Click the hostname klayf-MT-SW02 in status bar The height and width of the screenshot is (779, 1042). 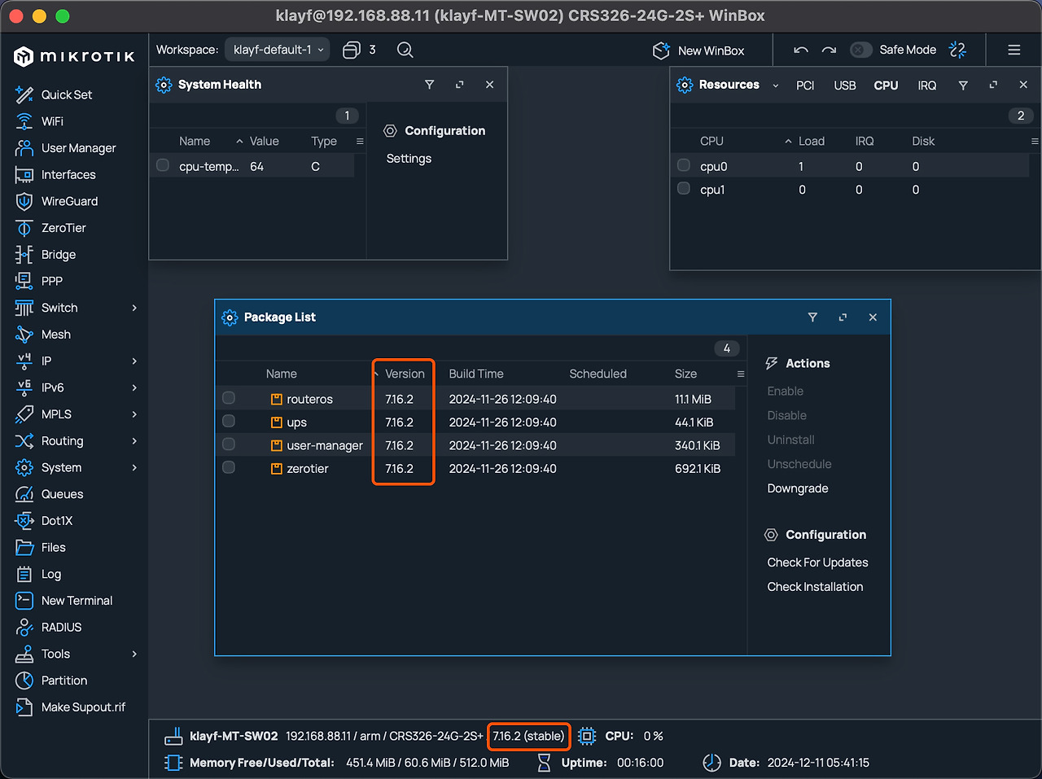point(234,736)
